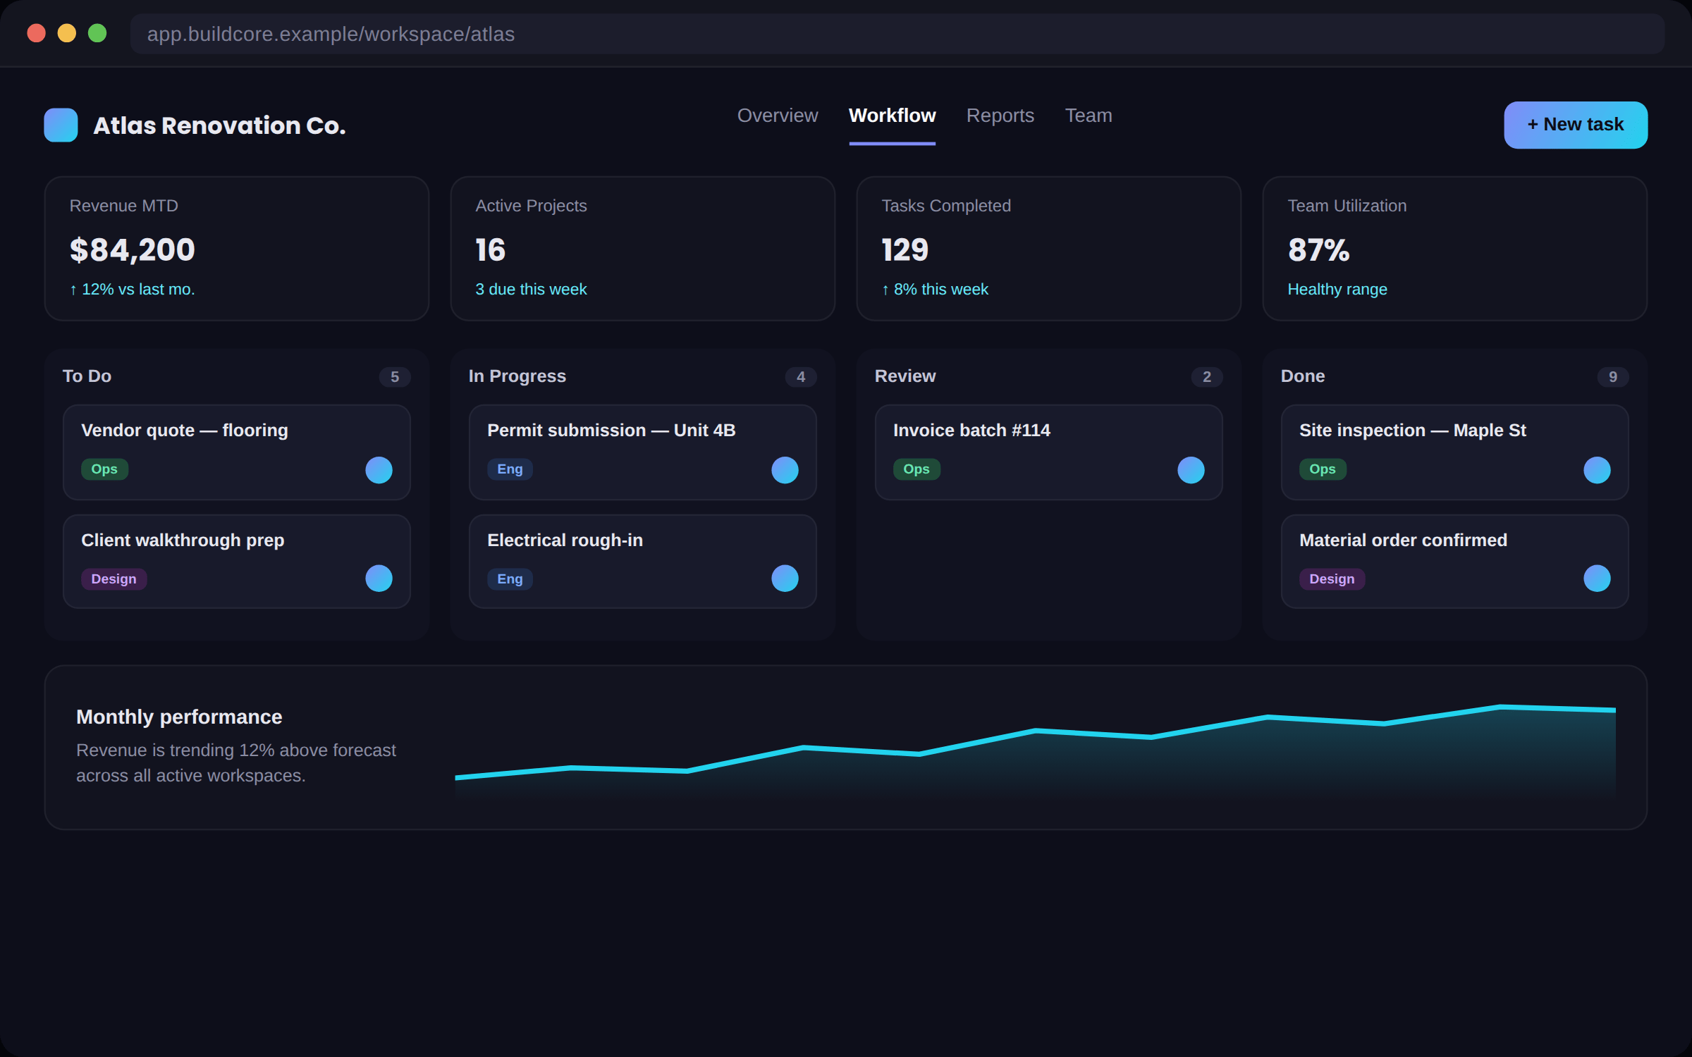This screenshot has height=1057, width=1692.
Task: Go to the Team tab
Action: point(1089,116)
